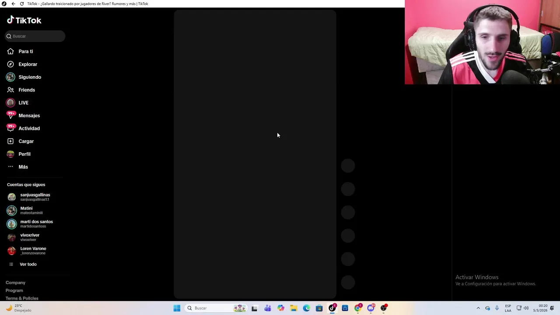560x315 pixels.
Task: Click the taskbar Buscar search box
Action: [215, 308]
